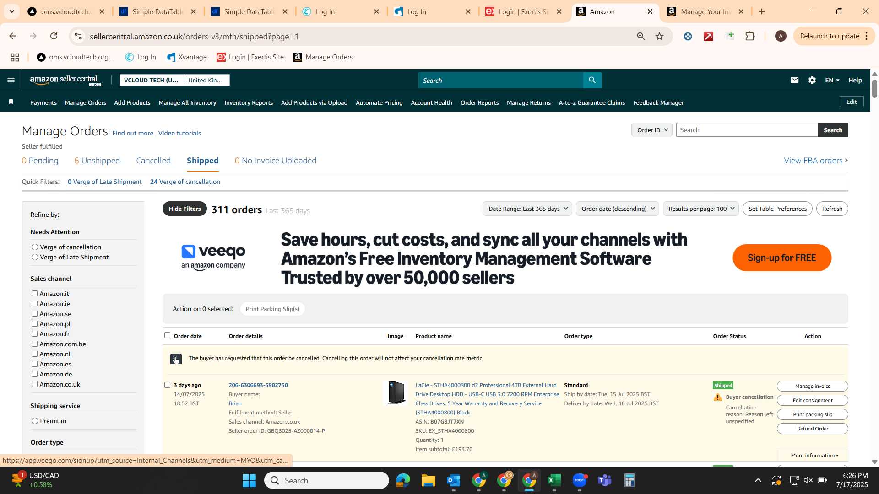Tick the Amazon.se sales channel checkbox
879x494 pixels.
coord(34,314)
